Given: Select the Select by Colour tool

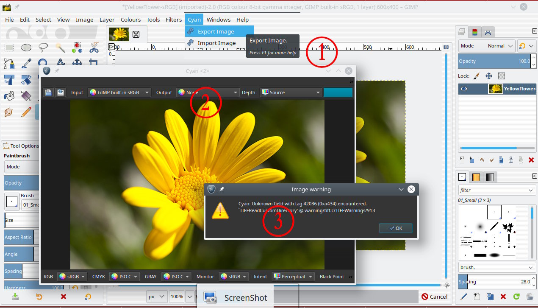Looking at the screenshot, I should tap(77, 47).
